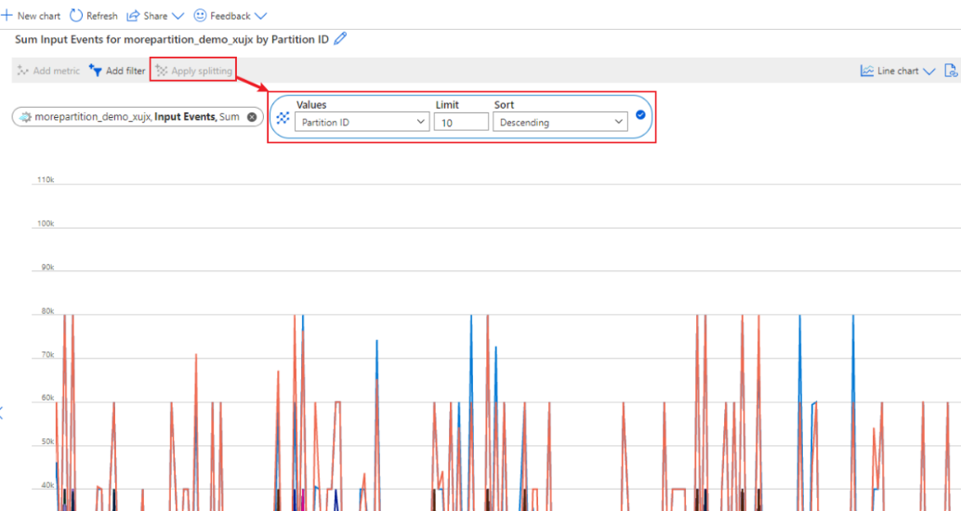The image size is (961, 511).
Task: Open the chart settings icon beside Line chart
Action: [951, 71]
